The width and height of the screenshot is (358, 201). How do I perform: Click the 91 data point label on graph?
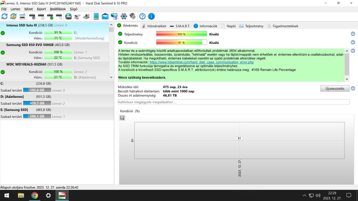coord(239,138)
